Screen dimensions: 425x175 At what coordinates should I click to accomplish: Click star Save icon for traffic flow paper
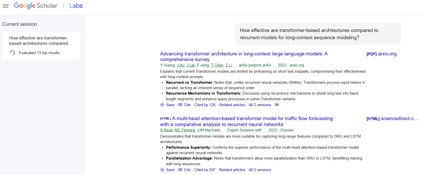pyautogui.click(x=162, y=170)
